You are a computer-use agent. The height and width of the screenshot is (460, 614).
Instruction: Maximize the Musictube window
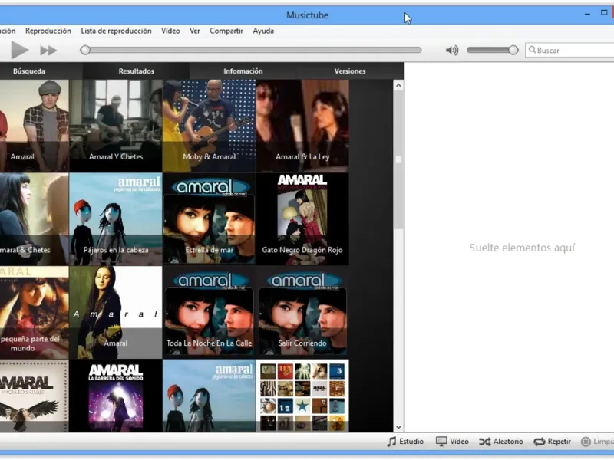tap(604, 13)
